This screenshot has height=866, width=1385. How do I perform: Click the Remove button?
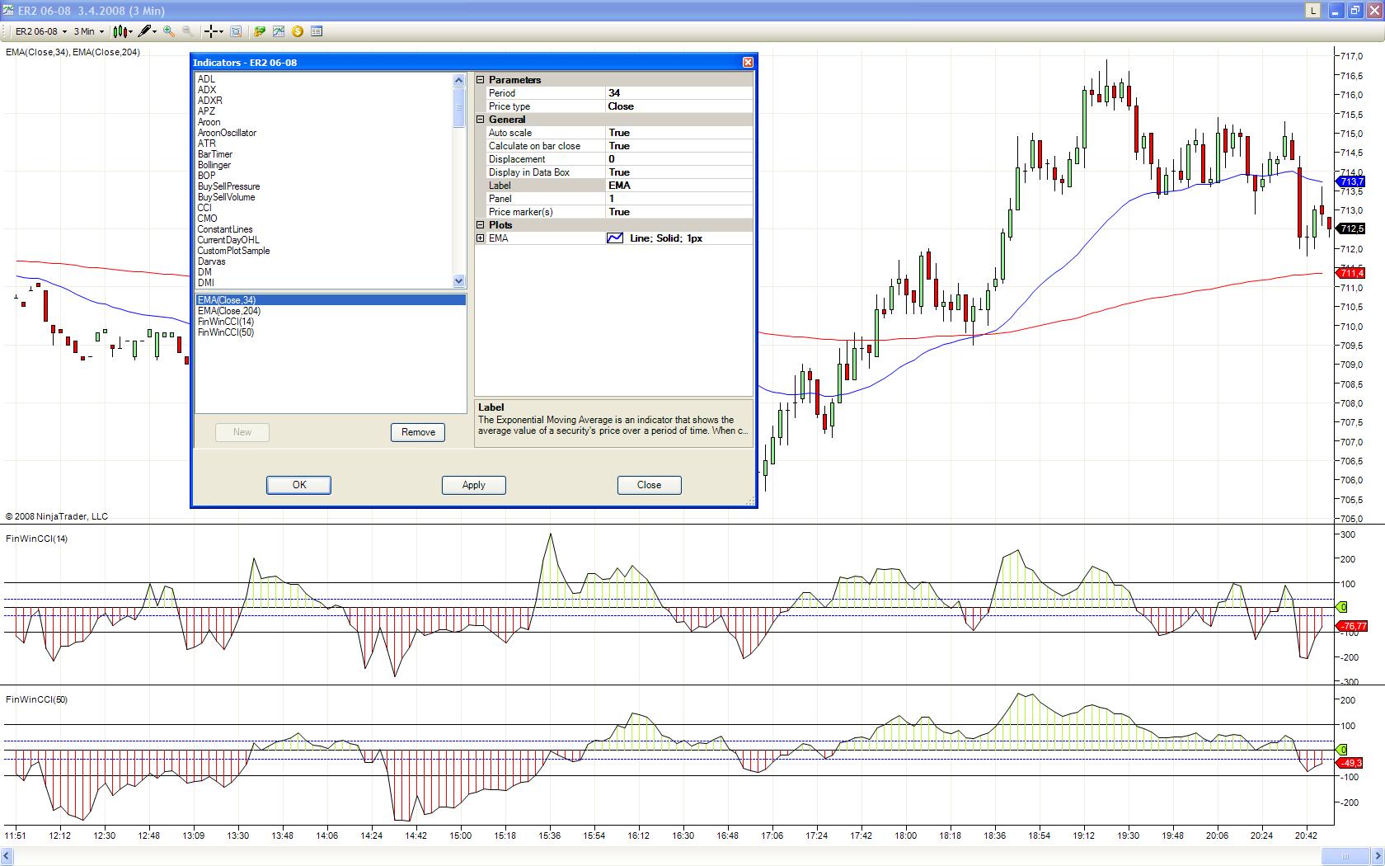[x=418, y=432]
